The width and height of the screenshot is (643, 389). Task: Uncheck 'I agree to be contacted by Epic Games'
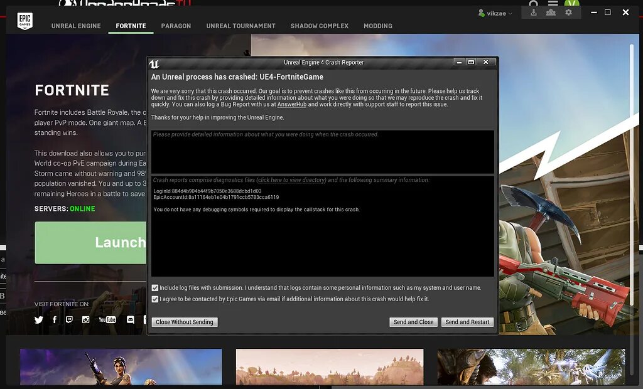click(x=155, y=299)
